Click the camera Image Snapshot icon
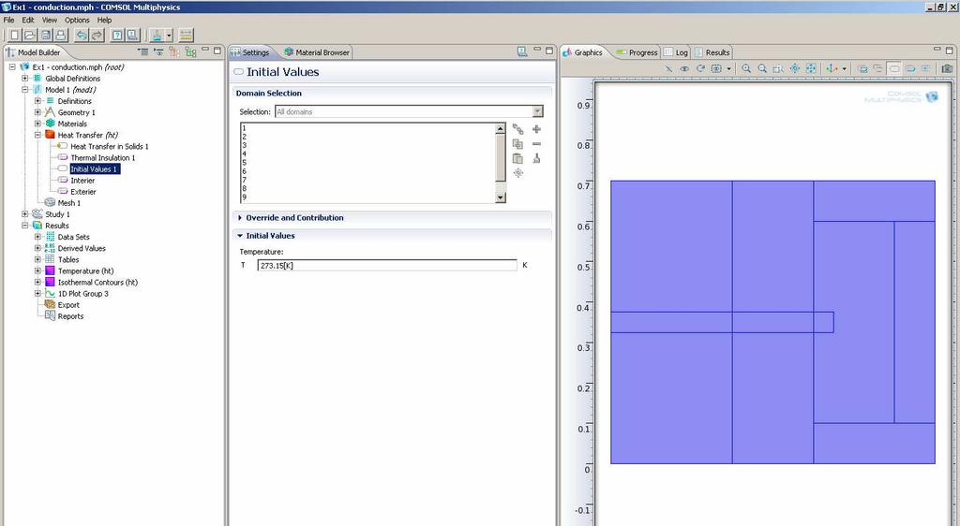The width and height of the screenshot is (960, 526). [947, 68]
